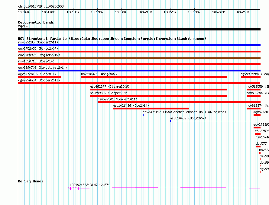Screen dimensions: 269x205
Task: Select the red bar under dgv9994n54
Action: pos(139,83)
